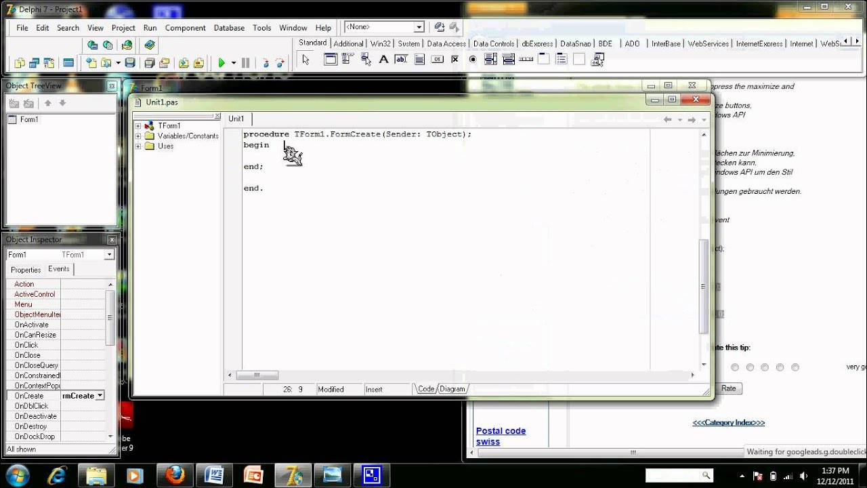Screen dimensions: 867x488
Task: Click the code editor horizontal scrollbar thumb
Action: [257, 375]
